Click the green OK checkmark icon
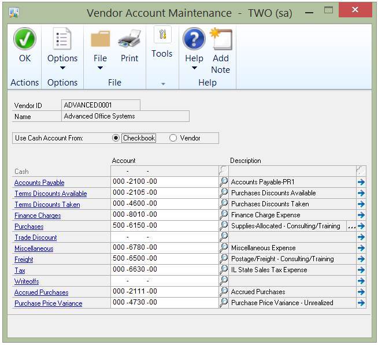Screen dimensions: 378x345 pyautogui.click(x=25, y=39)
